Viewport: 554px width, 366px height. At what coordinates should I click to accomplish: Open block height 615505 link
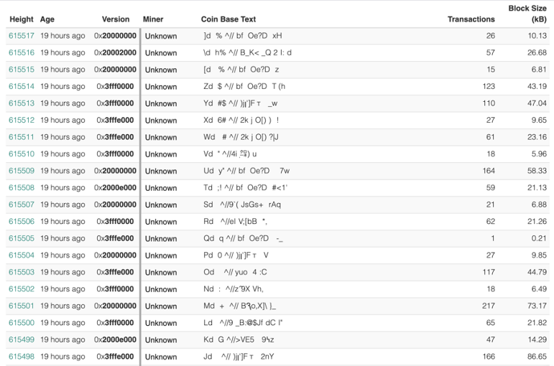22,238
